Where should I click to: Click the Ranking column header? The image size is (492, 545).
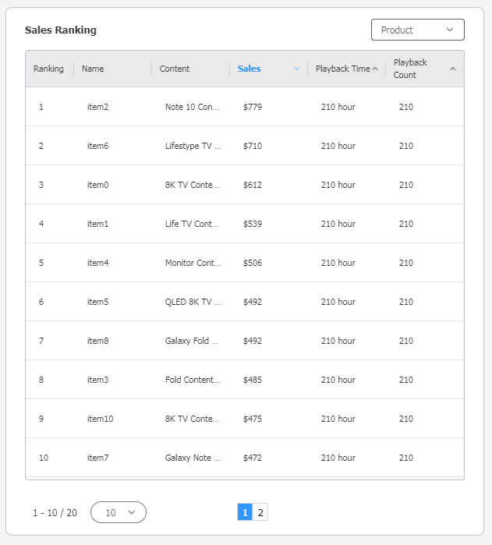pos(48,69)
